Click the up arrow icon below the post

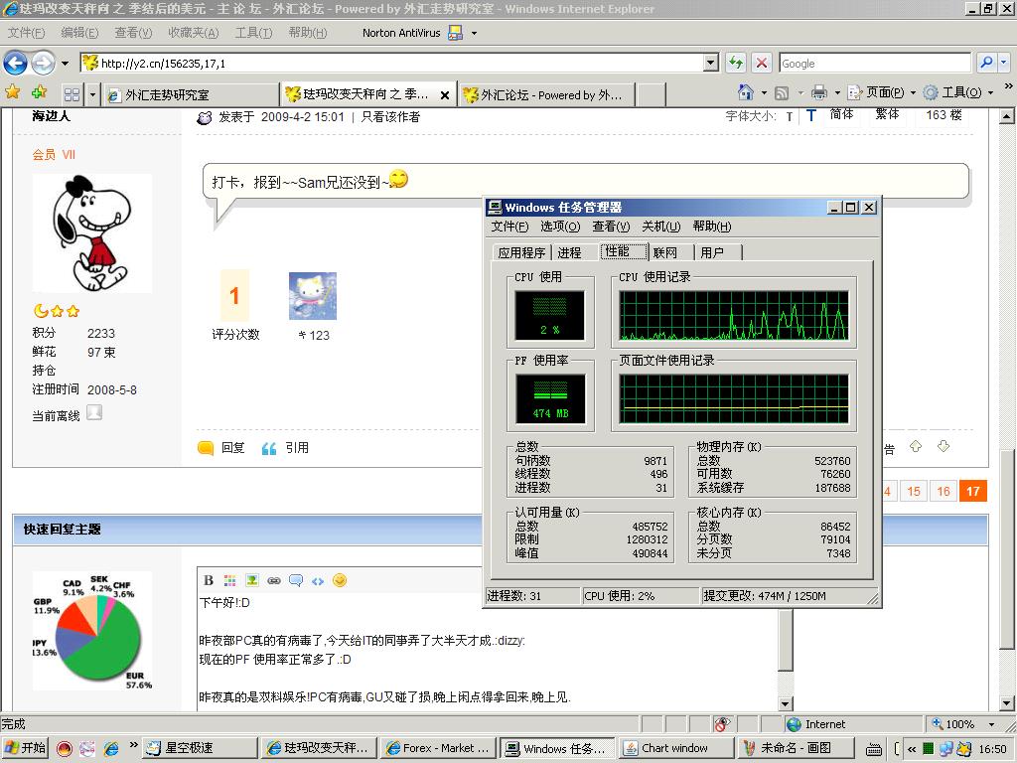(916, 446)
